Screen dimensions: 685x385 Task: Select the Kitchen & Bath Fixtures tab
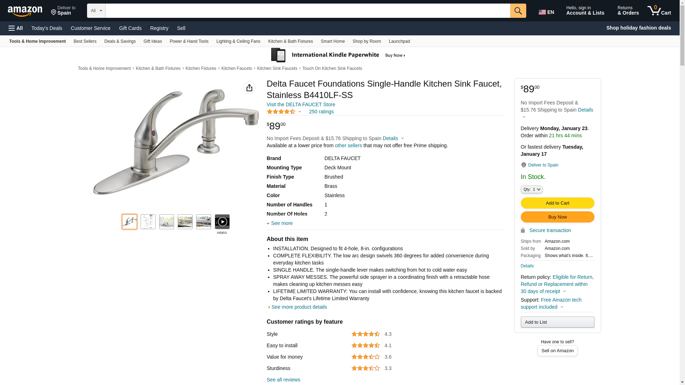click(x=290, y=41)
